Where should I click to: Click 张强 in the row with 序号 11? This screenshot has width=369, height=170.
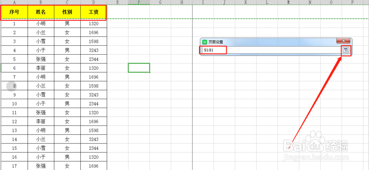click(41, 112)
